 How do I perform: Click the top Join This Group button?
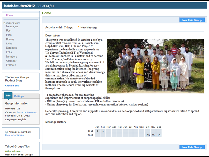click(x=192, y=20)
